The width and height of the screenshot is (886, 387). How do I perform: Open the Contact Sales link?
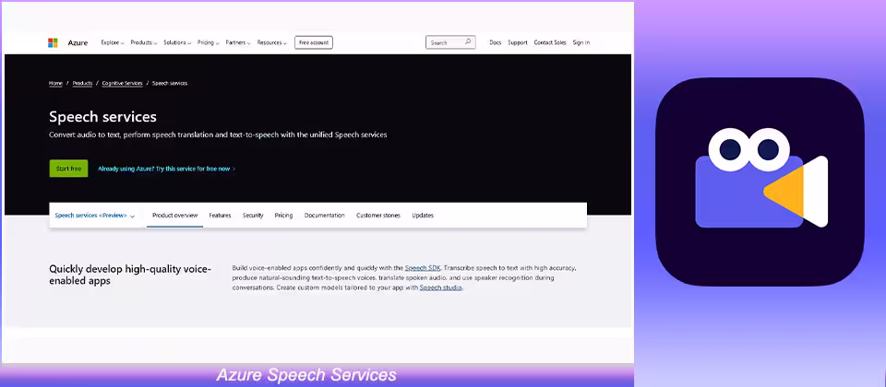point(550,43)
